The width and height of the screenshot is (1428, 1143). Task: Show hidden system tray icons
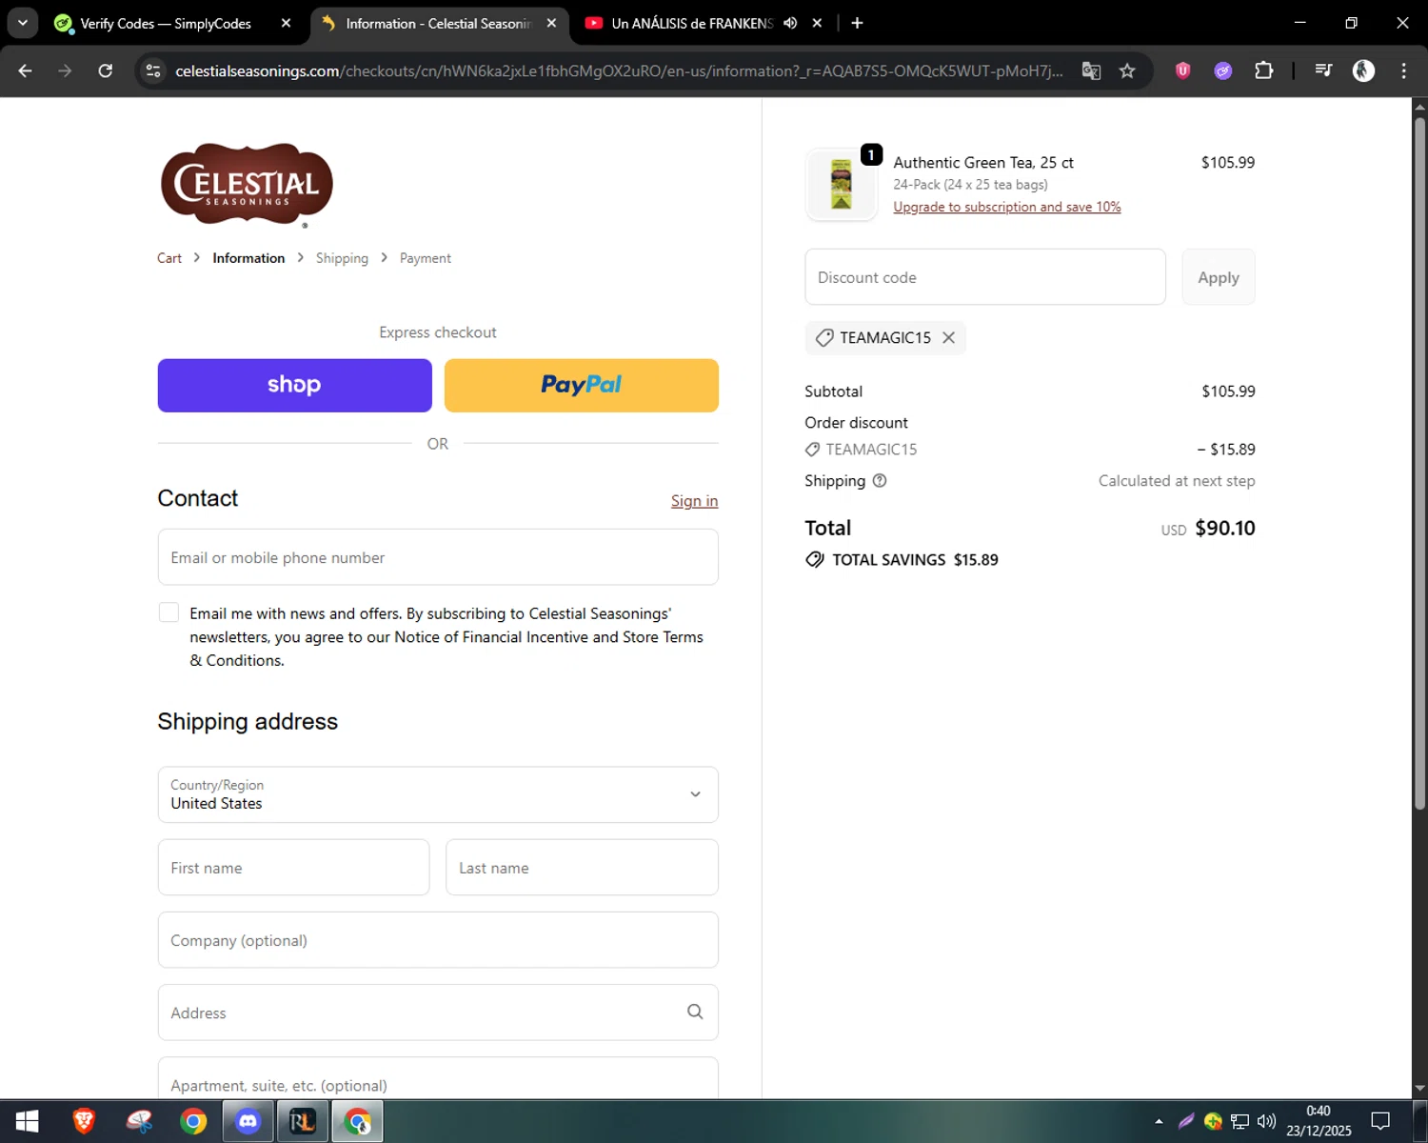coord(1159,1122)
